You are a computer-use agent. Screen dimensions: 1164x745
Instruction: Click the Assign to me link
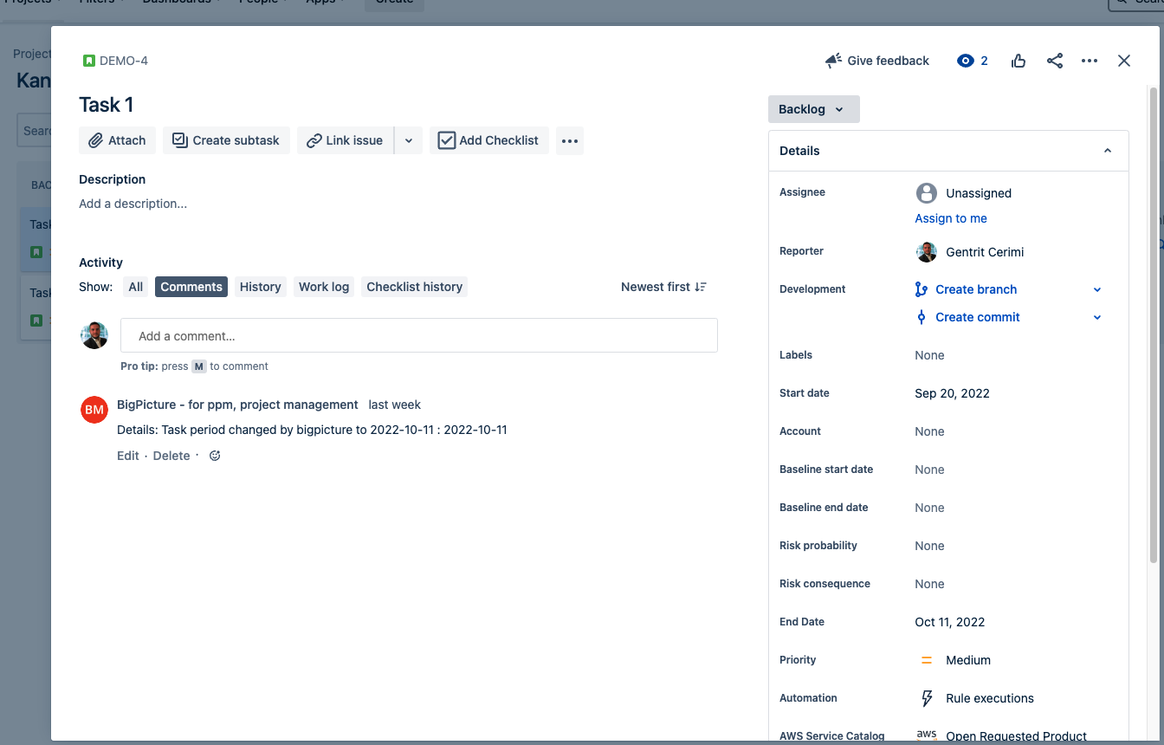950,218
